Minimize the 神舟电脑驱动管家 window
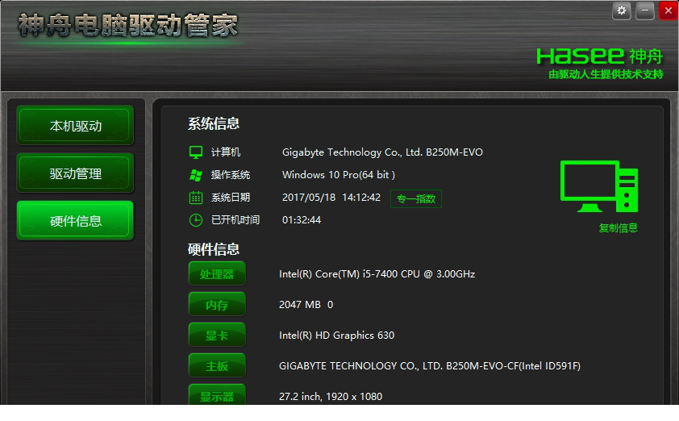 click(645, 10)
